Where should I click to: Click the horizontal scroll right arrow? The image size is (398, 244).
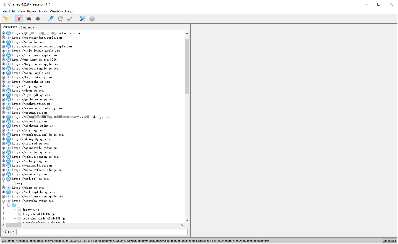(182, 226)
